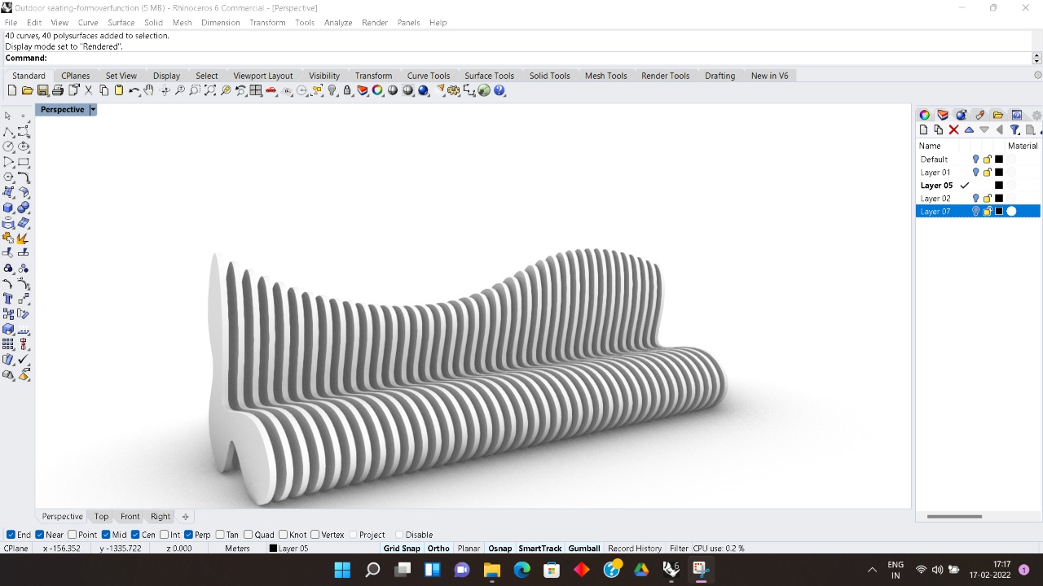Open the Surface menu
The height and width of the screenshot is (586, 1043).
(x=121, y=23)
